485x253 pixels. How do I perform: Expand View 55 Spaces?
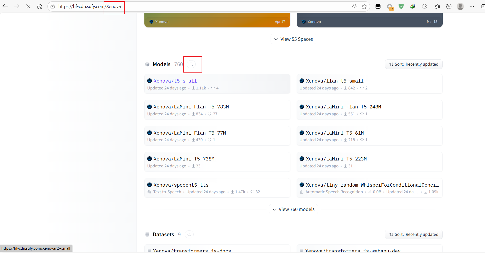[293, 39]
